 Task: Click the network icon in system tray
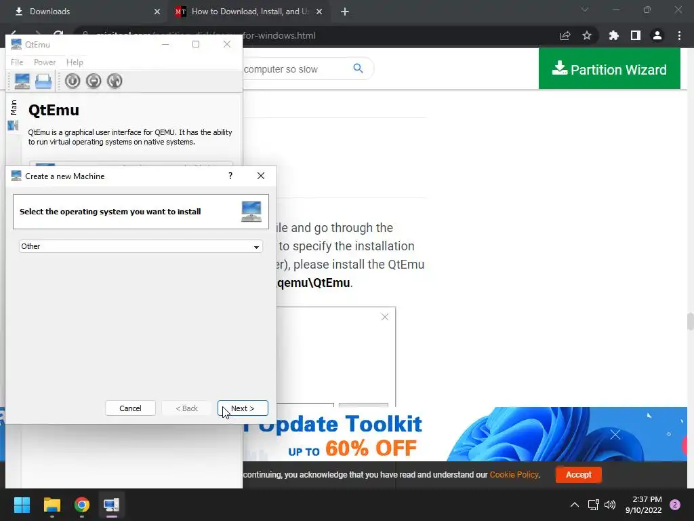[x=593, y=505]
